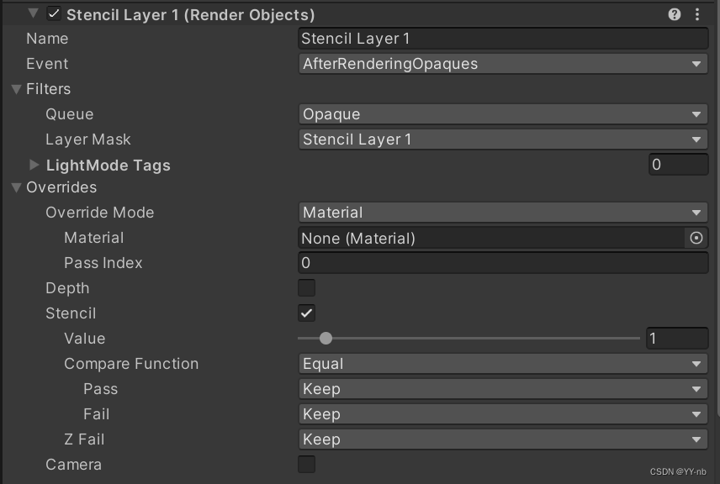Collapse the Overrides section
The image size is (720, 484).
(17, 187)
